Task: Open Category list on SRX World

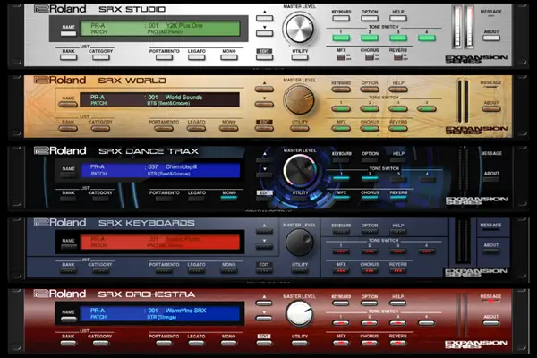Action: (x=100, y=128)
